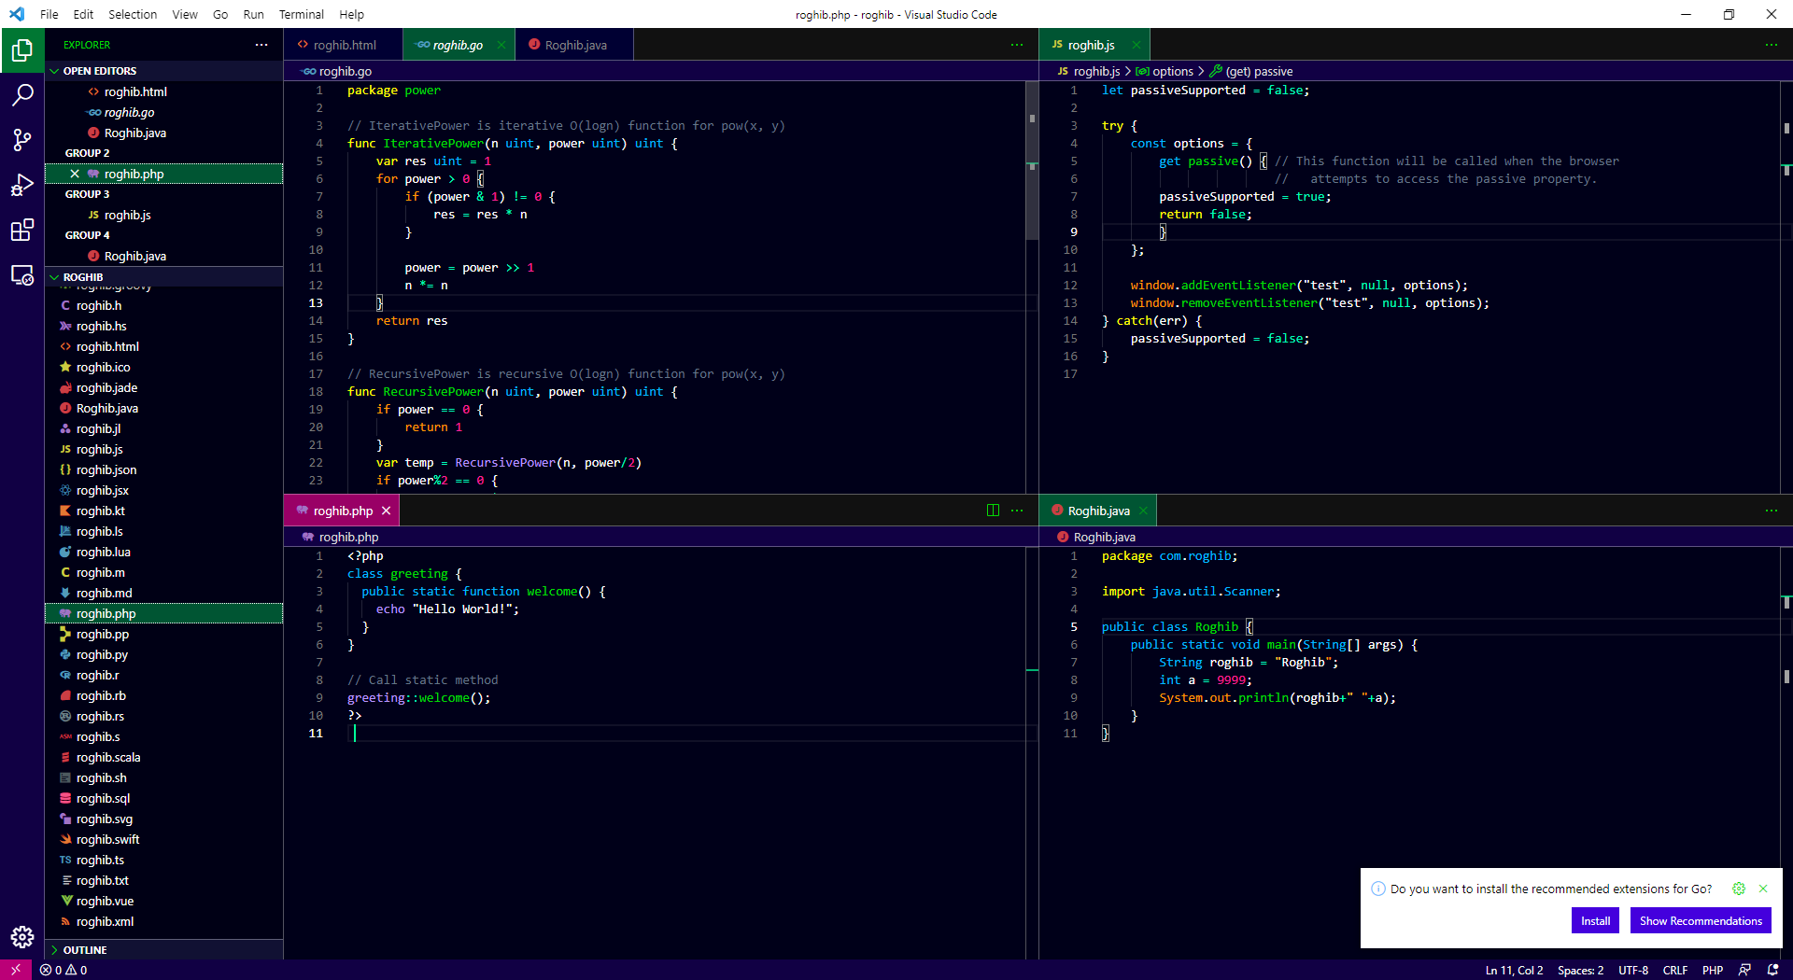Viewport: 1793px width, 980px height.
Task: Open the Run and Debug view
Action: (22, 185)
